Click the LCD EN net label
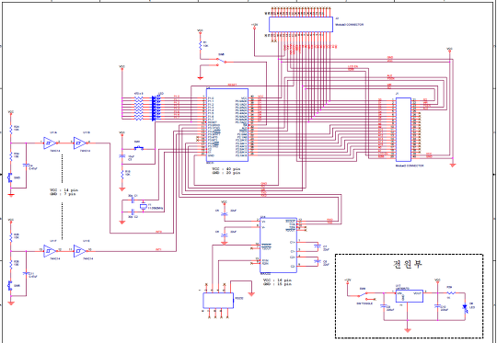 click(x=353, y=66)
